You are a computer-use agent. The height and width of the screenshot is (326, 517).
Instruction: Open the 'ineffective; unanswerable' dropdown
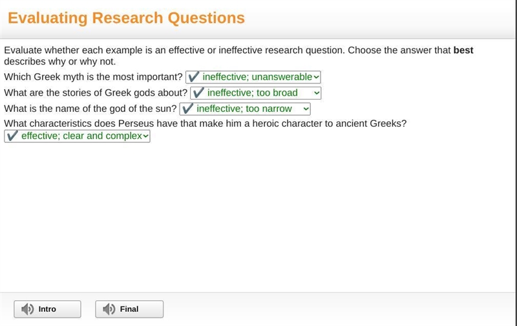[x=253, y=77]
